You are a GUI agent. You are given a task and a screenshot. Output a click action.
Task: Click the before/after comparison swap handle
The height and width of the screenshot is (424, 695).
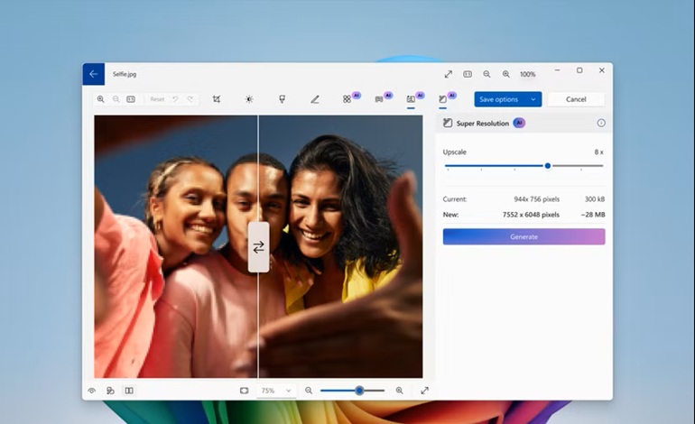tap(258, 247)
